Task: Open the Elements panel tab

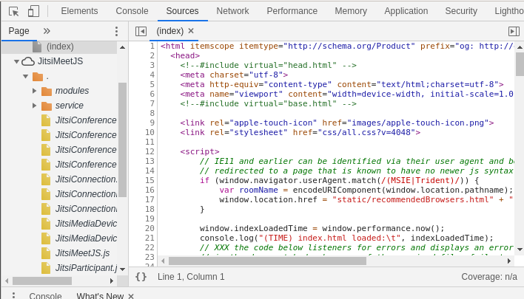Action: click(79, 11)
